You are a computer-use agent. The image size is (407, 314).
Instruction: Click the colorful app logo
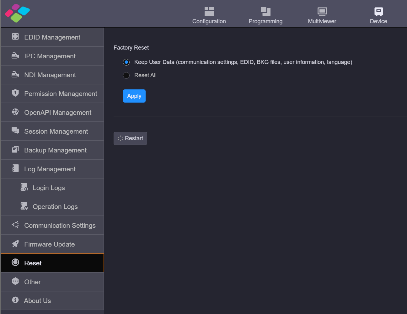17,13
